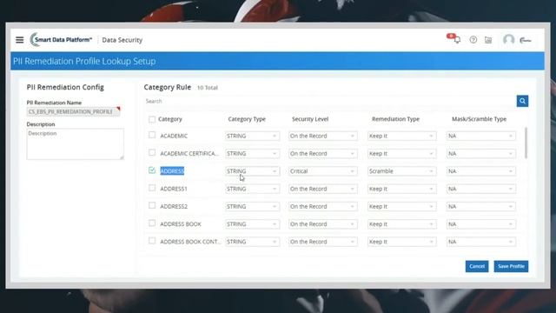
Task: Select the ADDRESS BOOK category name
Action: click(181, 224)
